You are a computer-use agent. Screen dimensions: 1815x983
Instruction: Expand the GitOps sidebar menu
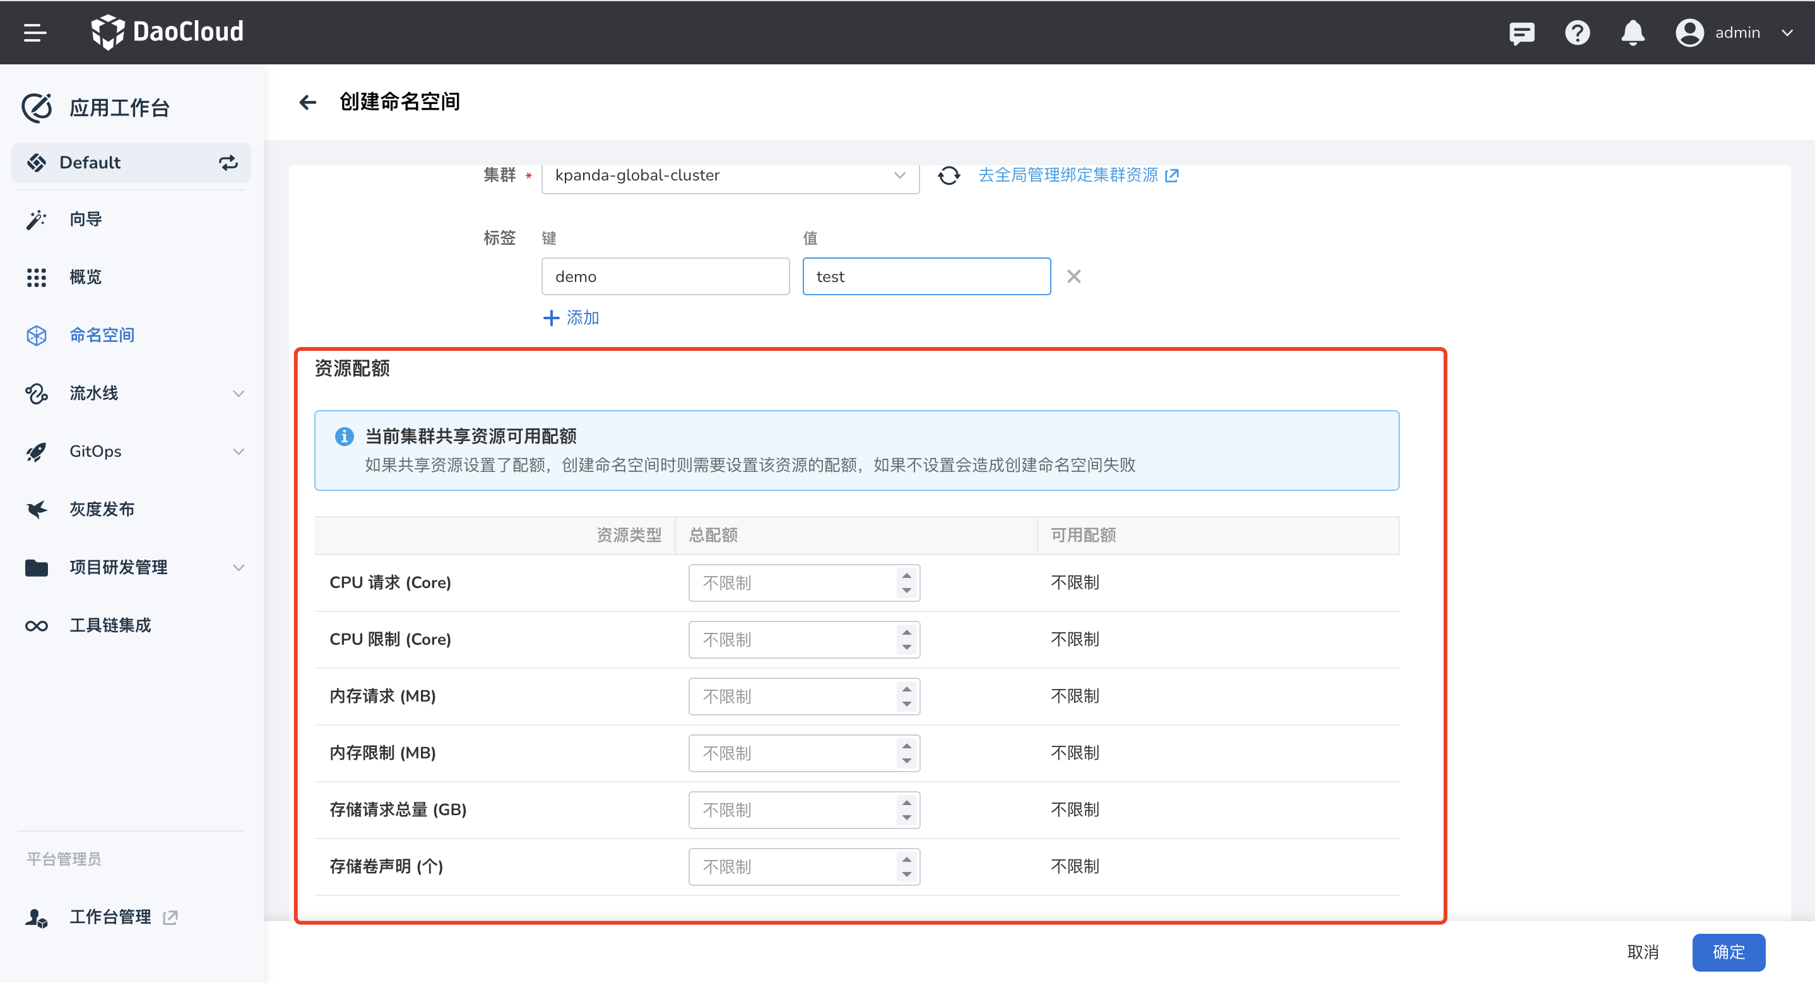[x=238, y=452]
